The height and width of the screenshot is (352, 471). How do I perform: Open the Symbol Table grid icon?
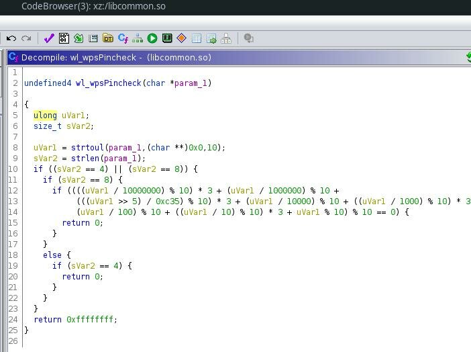[x=197, y=38]
